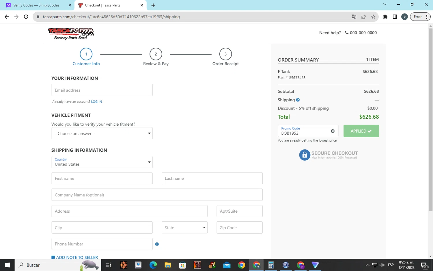This screenshot has height=271, width=433.
Task: Clear the promo code with X icon
Action: tap(333, 131)
